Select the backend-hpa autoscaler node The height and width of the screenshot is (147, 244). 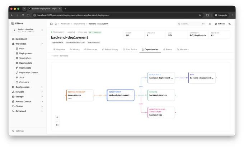click(161, 112)
